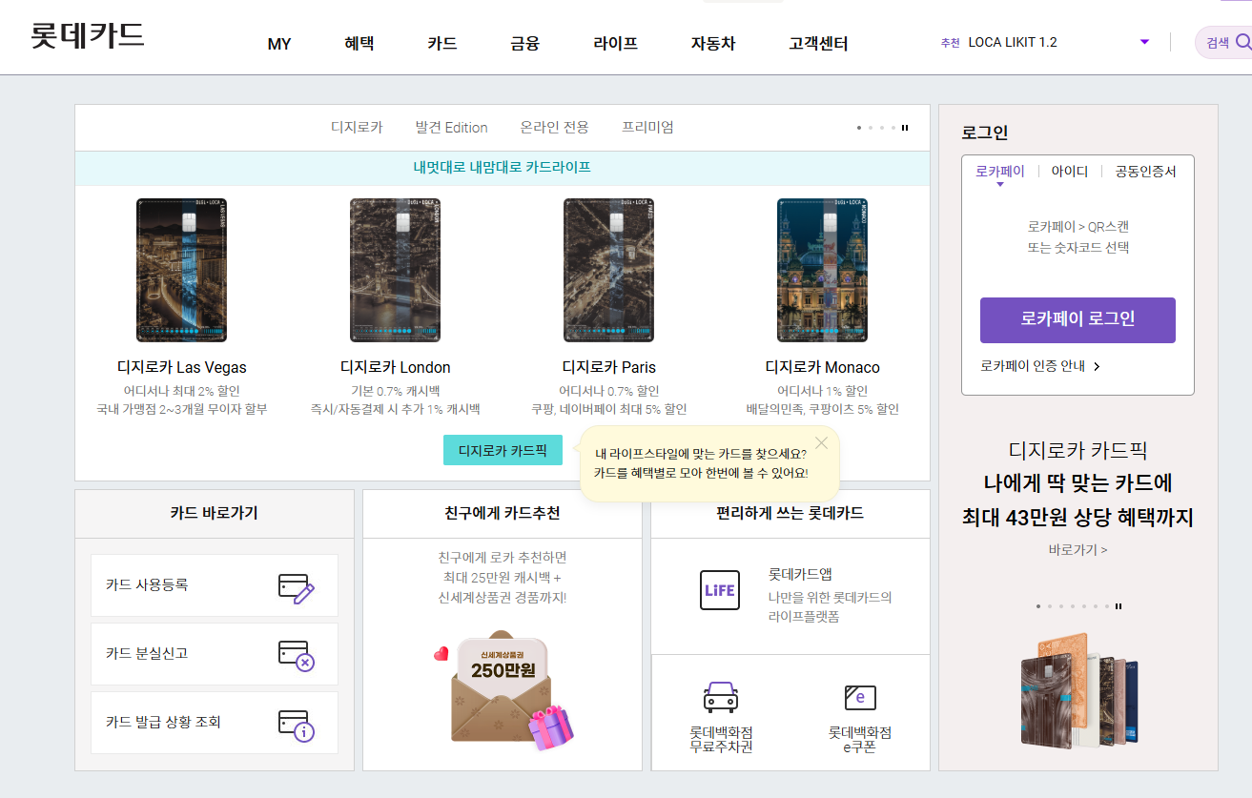Open the 혜택 menu

pyautogui.click(x=359, y=43)
